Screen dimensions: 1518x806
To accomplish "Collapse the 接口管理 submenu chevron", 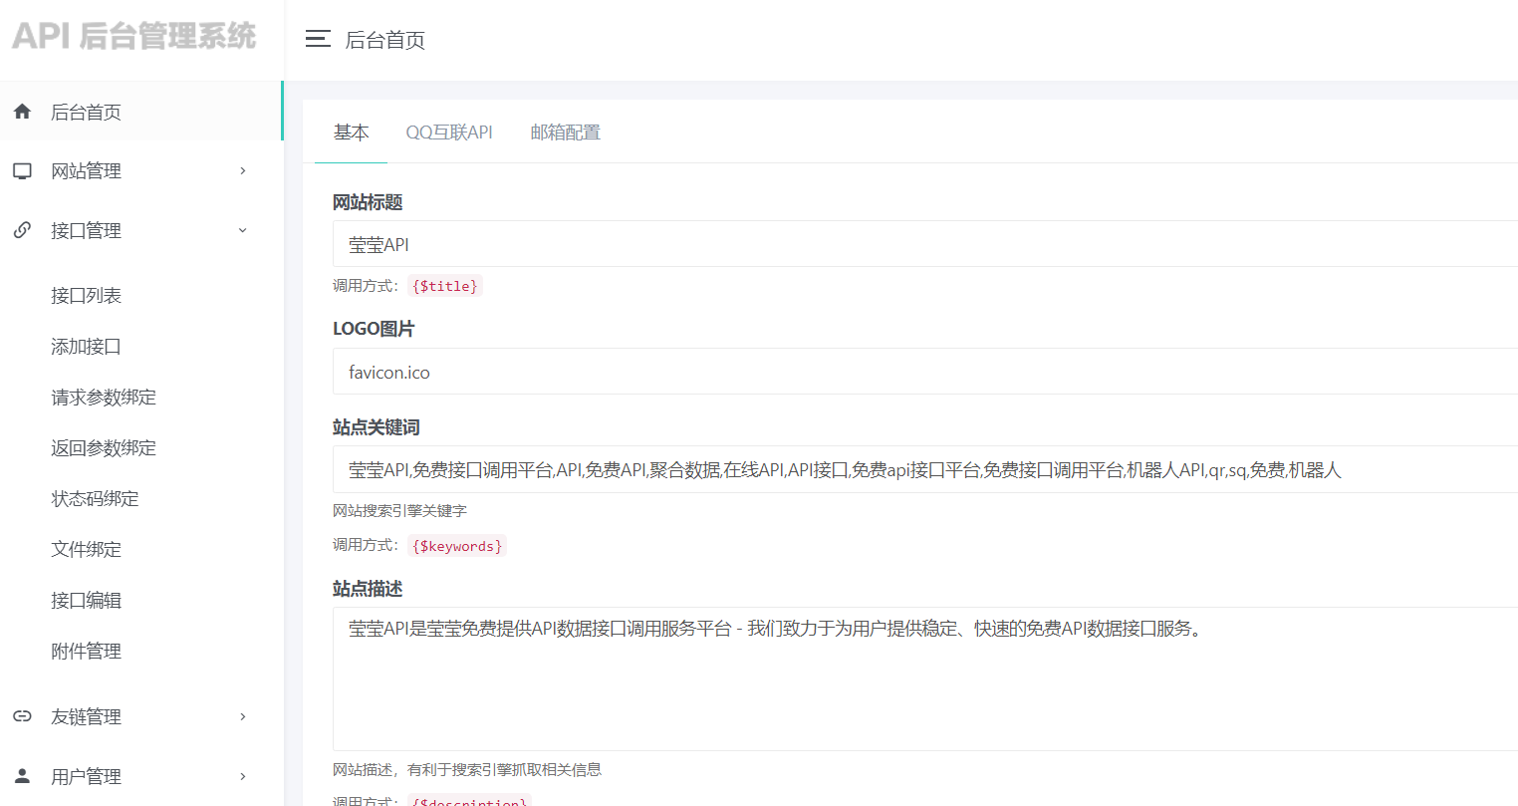I will pyautogui.click(x=243, y=230).
